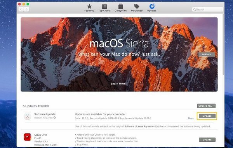Select "Fixed wrong placement of icons" note
233x148 pixels.
click(x=106, y=138)
